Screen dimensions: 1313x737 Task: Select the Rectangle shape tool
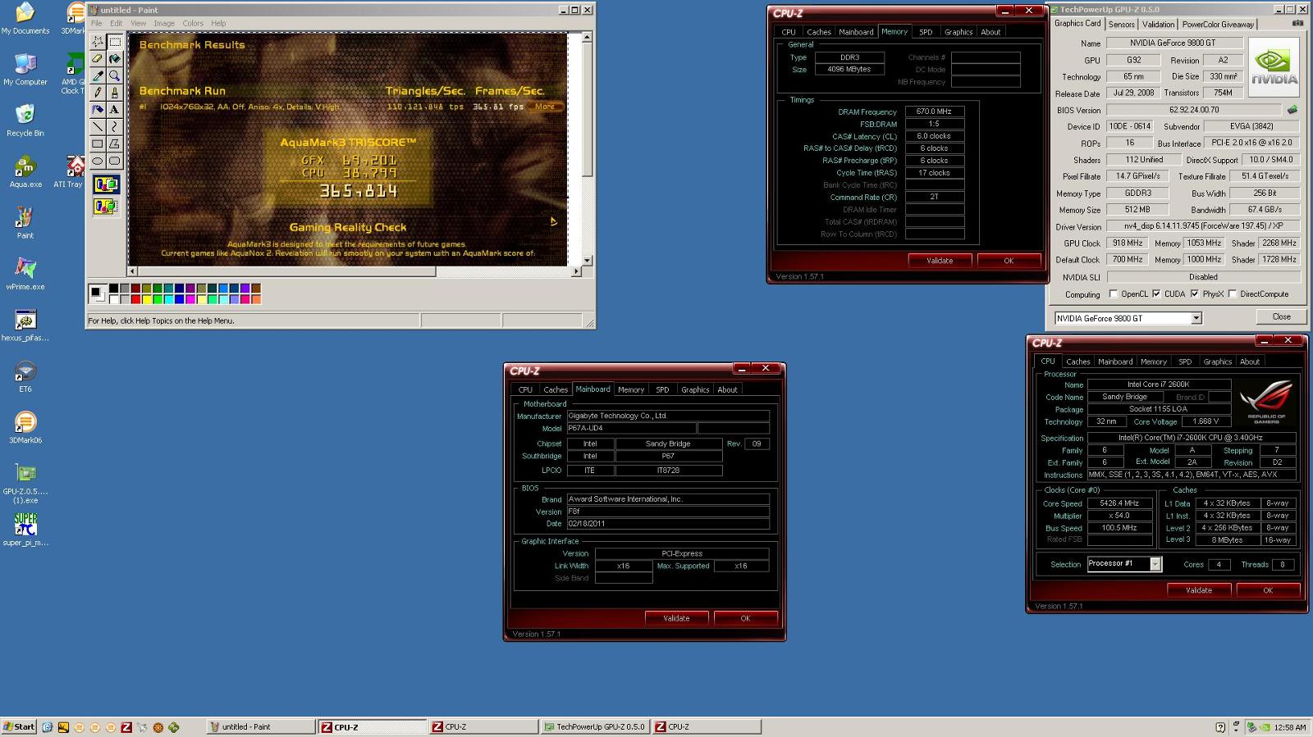tap(98, 143)
